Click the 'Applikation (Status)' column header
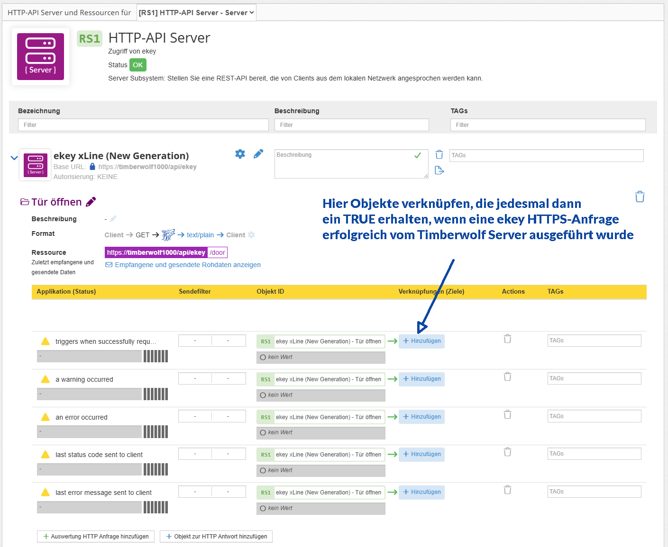Image resolution: width=668 pixels, height=547 pixels. coord(66,292)
